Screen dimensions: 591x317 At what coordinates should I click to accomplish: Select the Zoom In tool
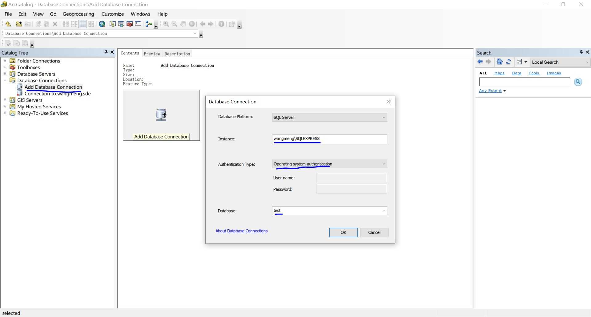coord(166,24)
